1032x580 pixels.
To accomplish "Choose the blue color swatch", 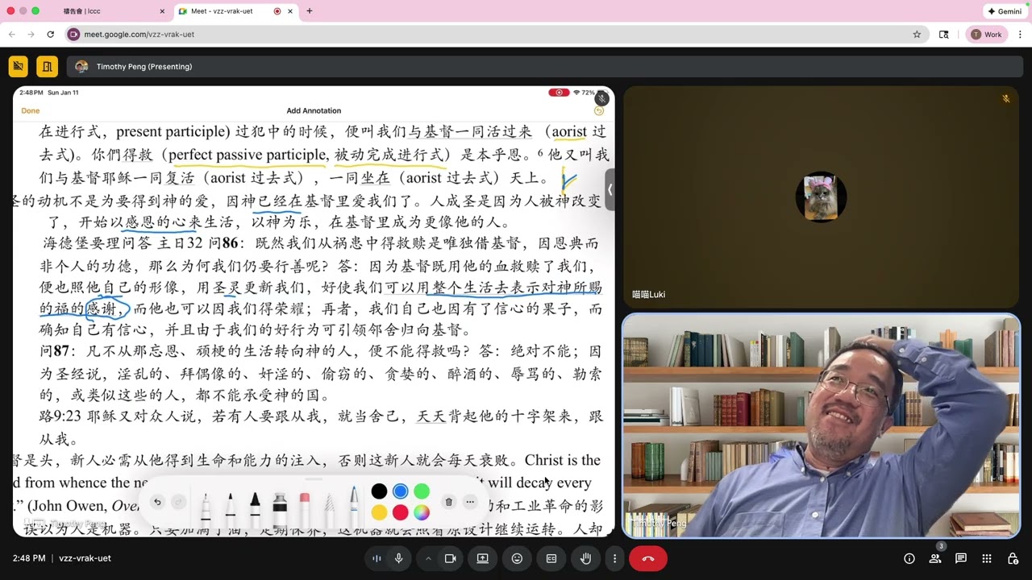I will tap(400, 491).
